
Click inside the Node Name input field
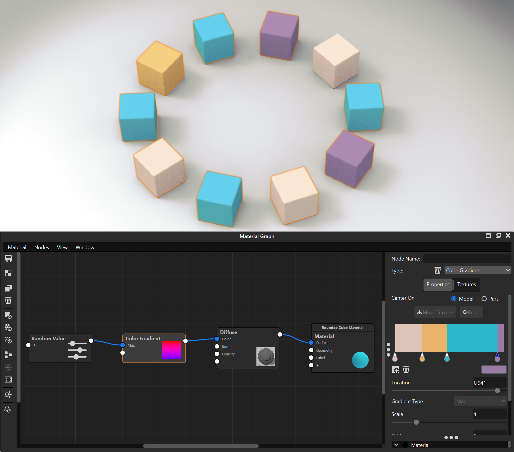pyautogui.click(x=467, y=258)
